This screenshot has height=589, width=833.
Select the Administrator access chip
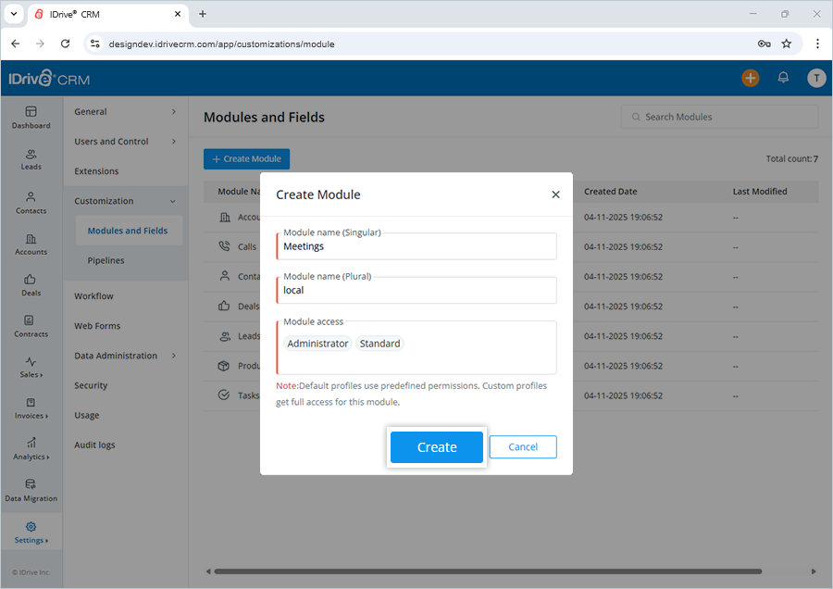[317, 343]
